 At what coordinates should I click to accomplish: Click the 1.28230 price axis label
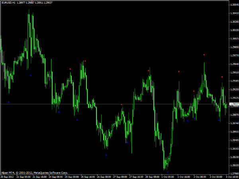235,157
